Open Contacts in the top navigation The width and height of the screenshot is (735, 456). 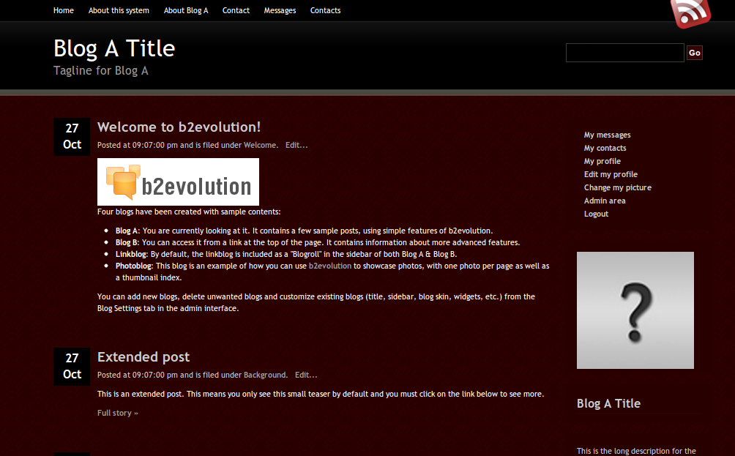click(x=325, y=10)
